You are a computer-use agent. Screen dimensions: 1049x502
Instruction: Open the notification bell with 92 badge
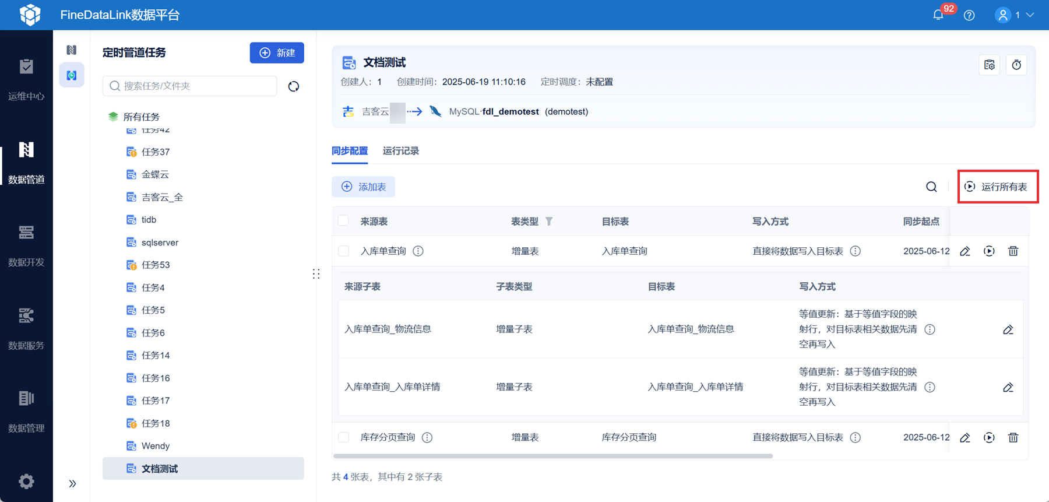click(938, 15)
